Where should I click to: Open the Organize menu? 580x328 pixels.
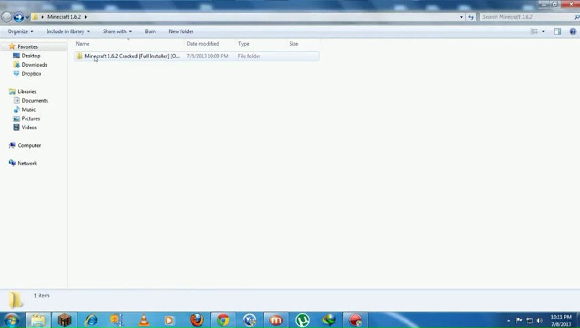point(21,31)
